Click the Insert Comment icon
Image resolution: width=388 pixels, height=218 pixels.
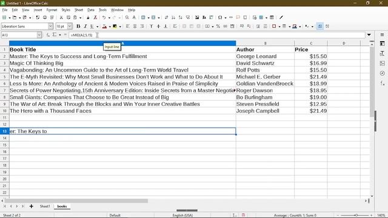click(x=238, y=18)
